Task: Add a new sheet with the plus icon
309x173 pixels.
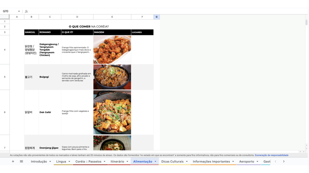Action: pyautogui.click(x=13, y=161)
